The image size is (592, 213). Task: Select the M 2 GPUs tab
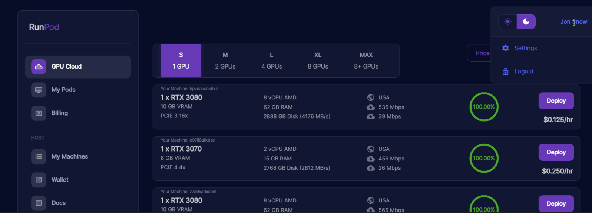(x=225, y=61)
